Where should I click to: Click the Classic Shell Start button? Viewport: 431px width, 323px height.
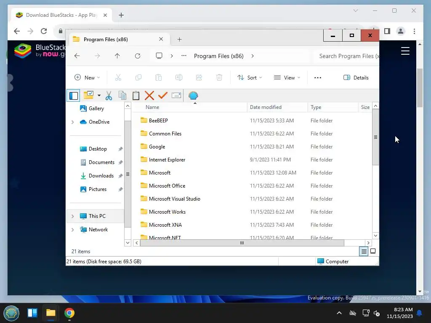coord(11,313)
